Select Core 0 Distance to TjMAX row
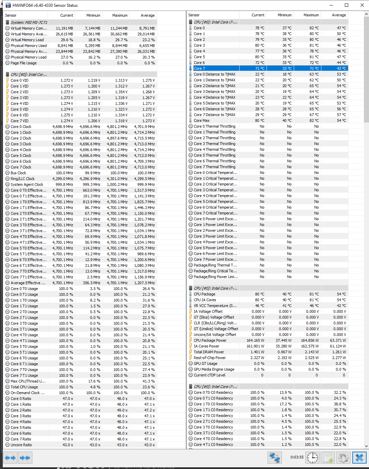The height and width of the screenshot is (469, 369). [x=268, y=74]
